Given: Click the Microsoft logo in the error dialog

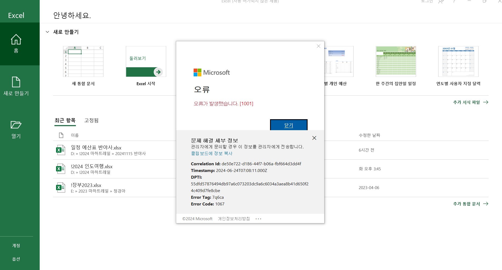Looking at the screenshot, I should point(212,73).
